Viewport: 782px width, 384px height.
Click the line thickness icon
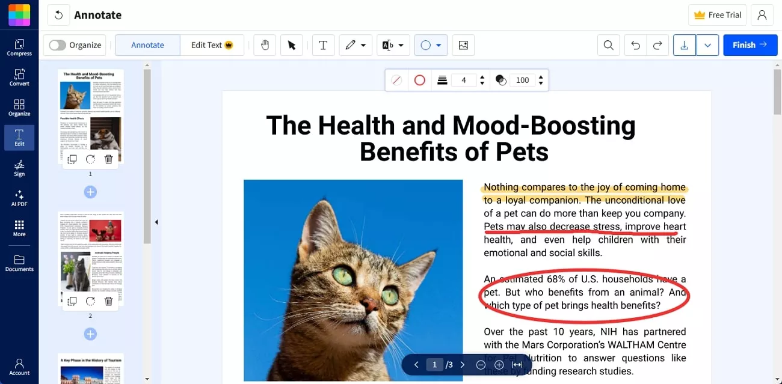tap(442, 80)
